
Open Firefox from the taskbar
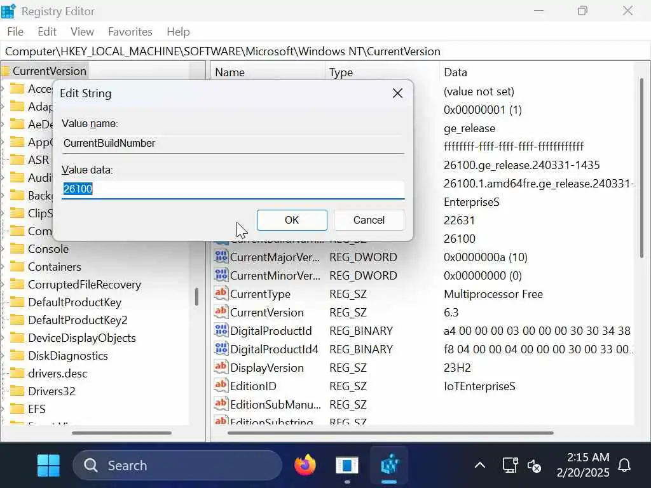[305, 465]
